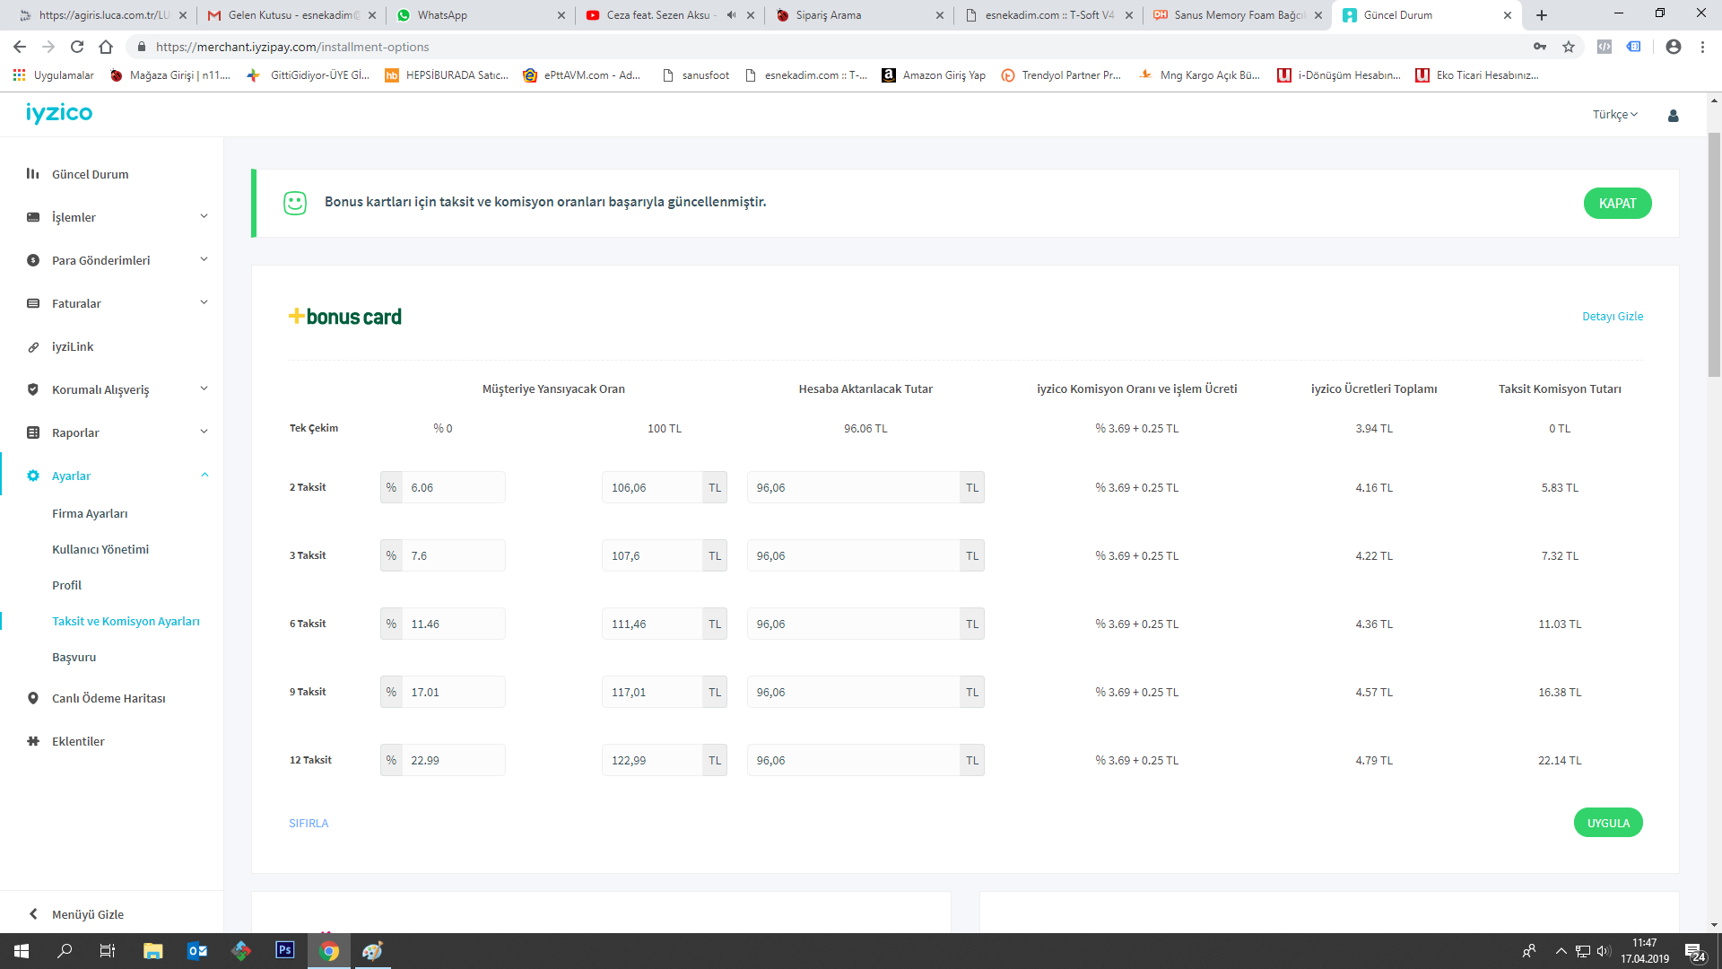
Task: Edit 6 Taksit rate field 11.46
Action: [453, 624]
